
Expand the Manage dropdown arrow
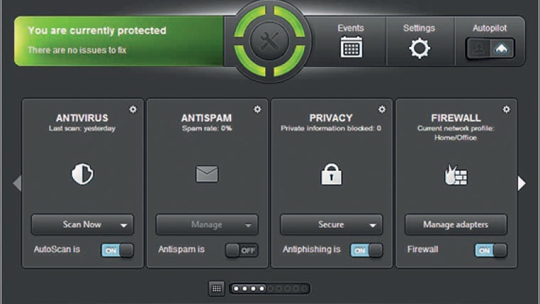point(248,226)
